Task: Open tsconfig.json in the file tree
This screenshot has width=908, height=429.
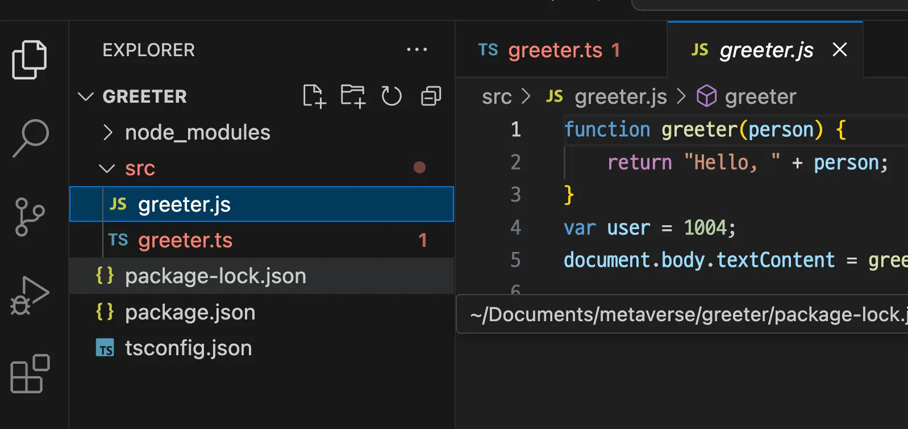Action: [188, 348]
